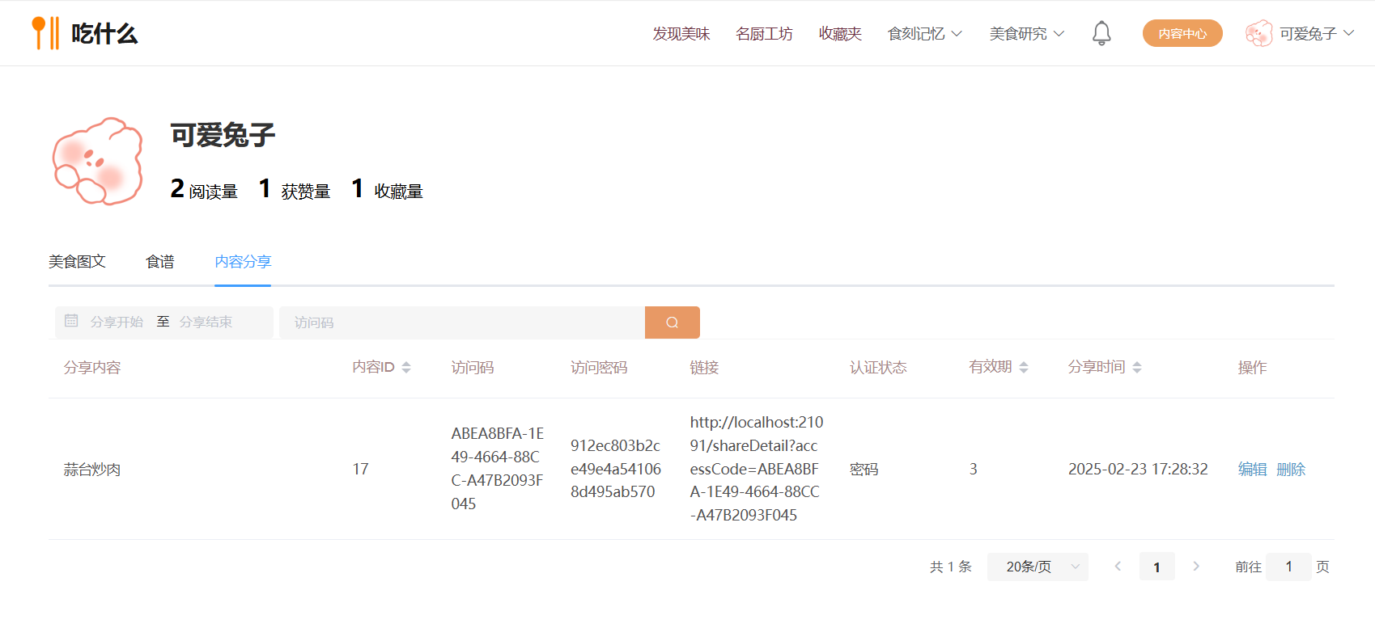Go to next page arrow
This screenshot has width=1375, height=628.
(1196, 567)
